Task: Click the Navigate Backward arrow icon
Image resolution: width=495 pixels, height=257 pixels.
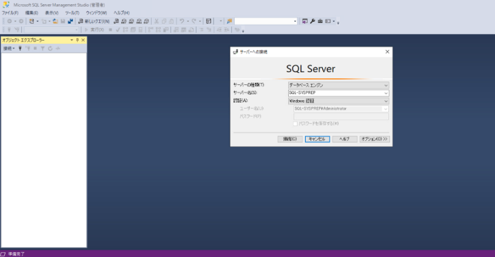Action: pyautogui.click(x=10, y=21)
